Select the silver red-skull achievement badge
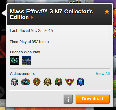Screen dimensions: 116x110 [x=15, y=82]
